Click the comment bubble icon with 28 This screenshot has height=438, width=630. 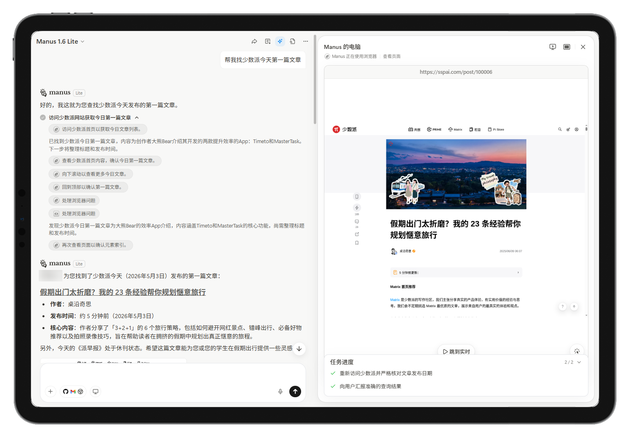[x=357, y=221]
